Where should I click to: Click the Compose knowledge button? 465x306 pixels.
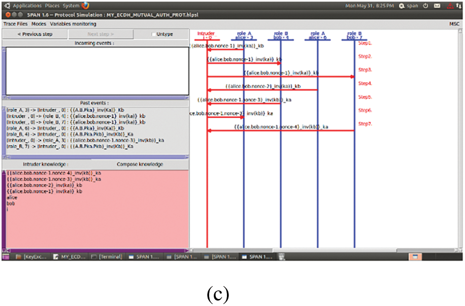coord(140,164)
